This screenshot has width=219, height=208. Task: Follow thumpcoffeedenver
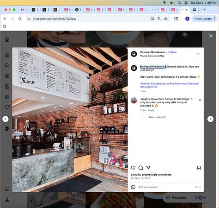(x=172, y=52)
